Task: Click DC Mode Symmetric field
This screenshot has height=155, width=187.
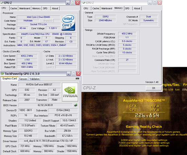Action: click(149, 20)
